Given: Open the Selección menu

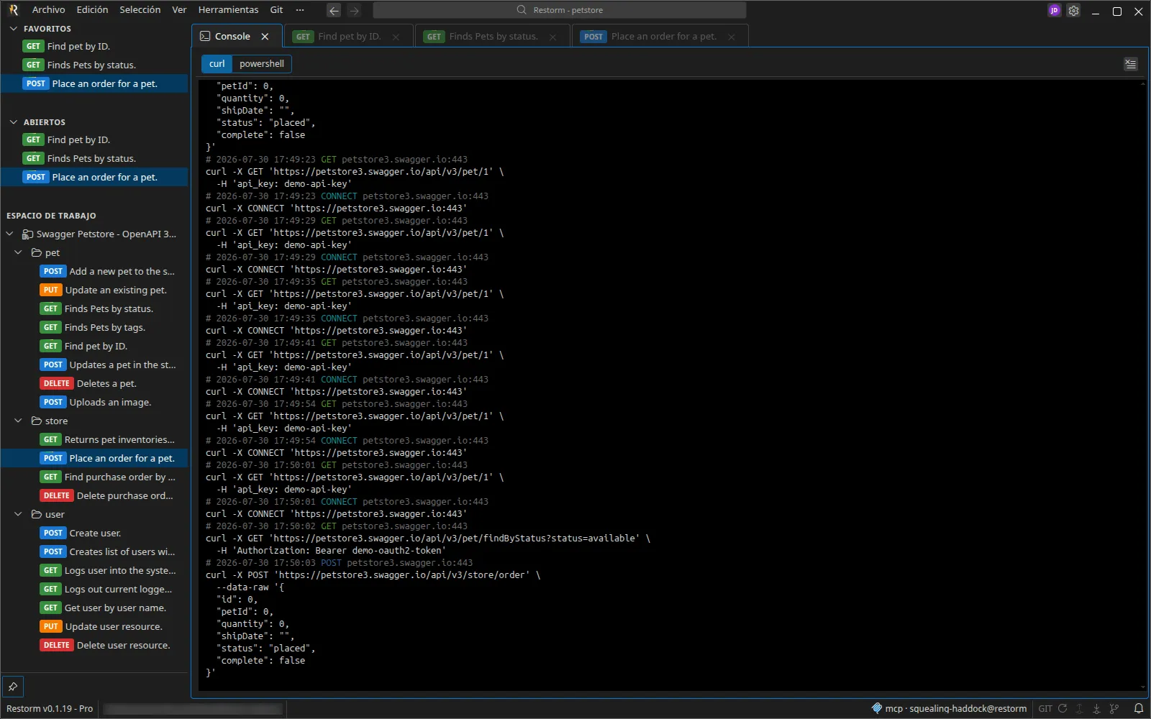Looking at the screenshot, I should pyautogui.click(x=140, y=10).
